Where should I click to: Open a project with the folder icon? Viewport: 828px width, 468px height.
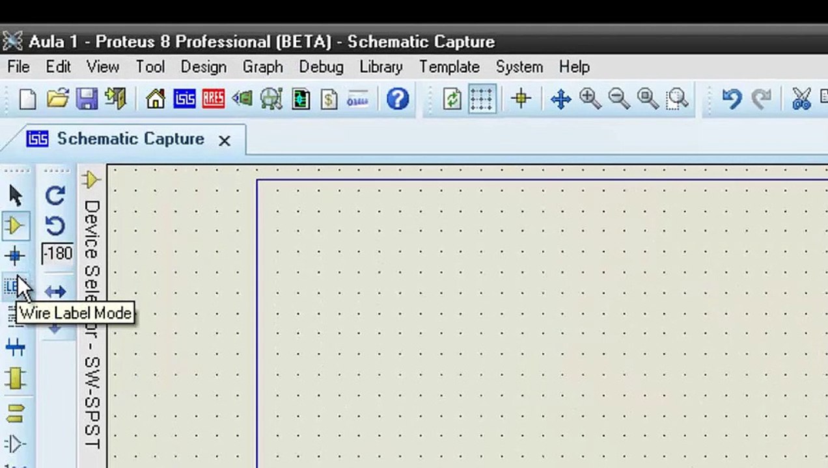[x=57, y=99]
